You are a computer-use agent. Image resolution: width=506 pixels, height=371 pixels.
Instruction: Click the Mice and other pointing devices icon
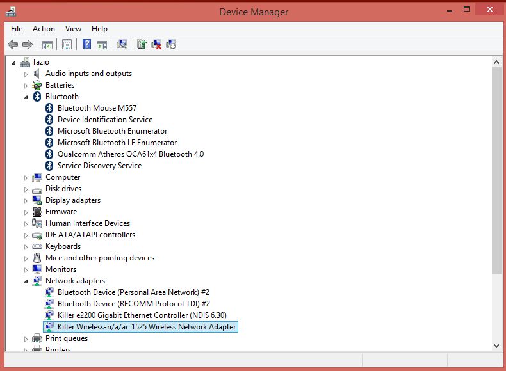click(x=37, y=258)
